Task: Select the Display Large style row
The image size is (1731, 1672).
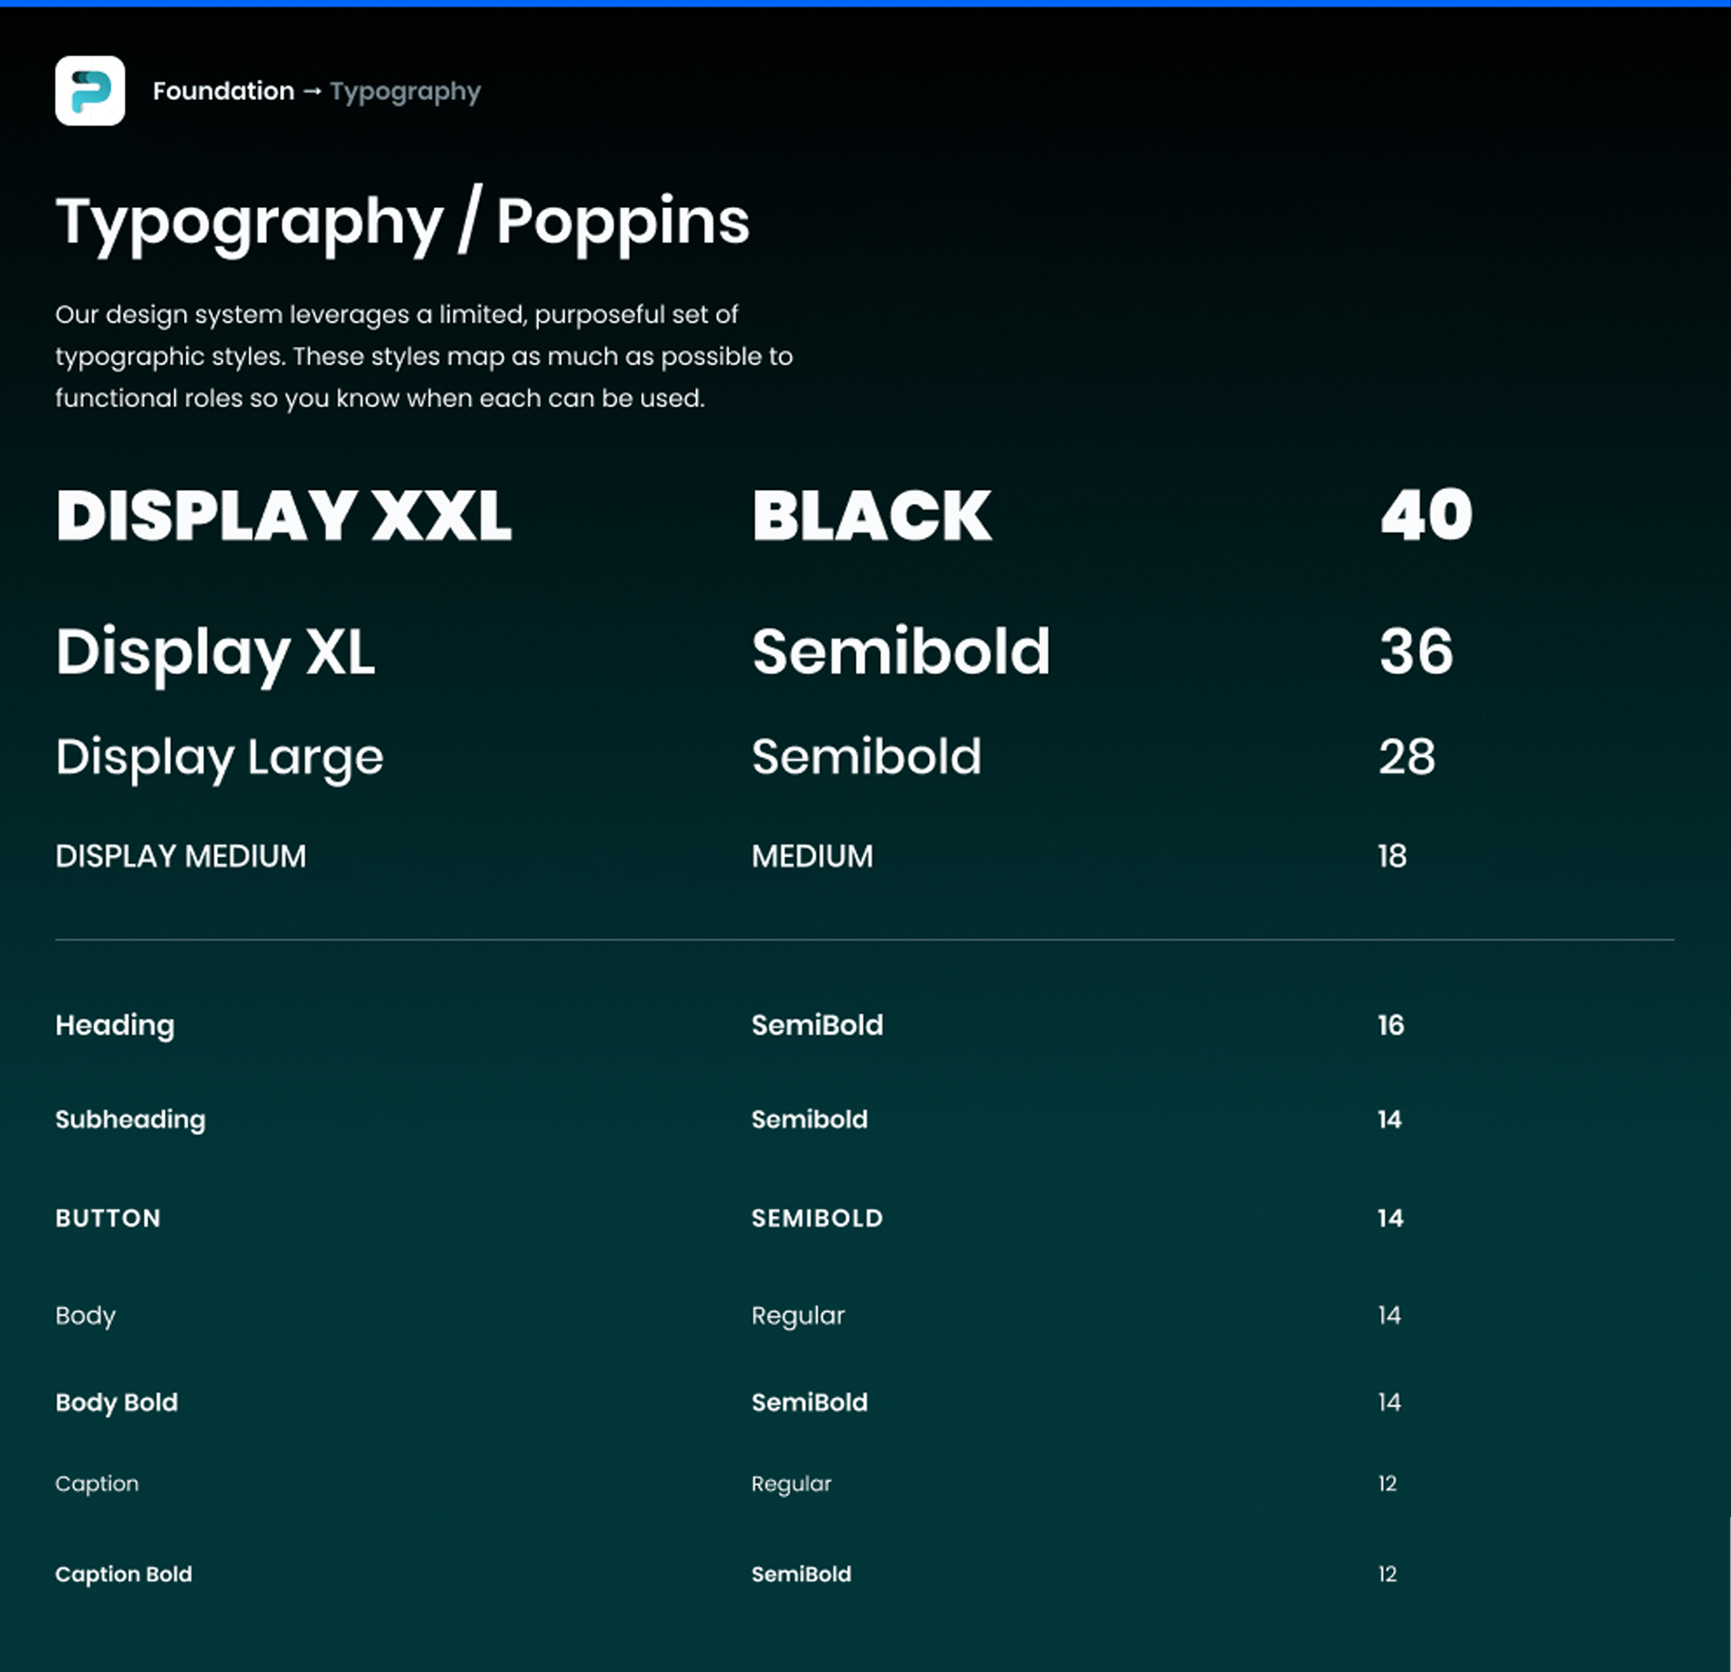Action: [x=219, y=758]
